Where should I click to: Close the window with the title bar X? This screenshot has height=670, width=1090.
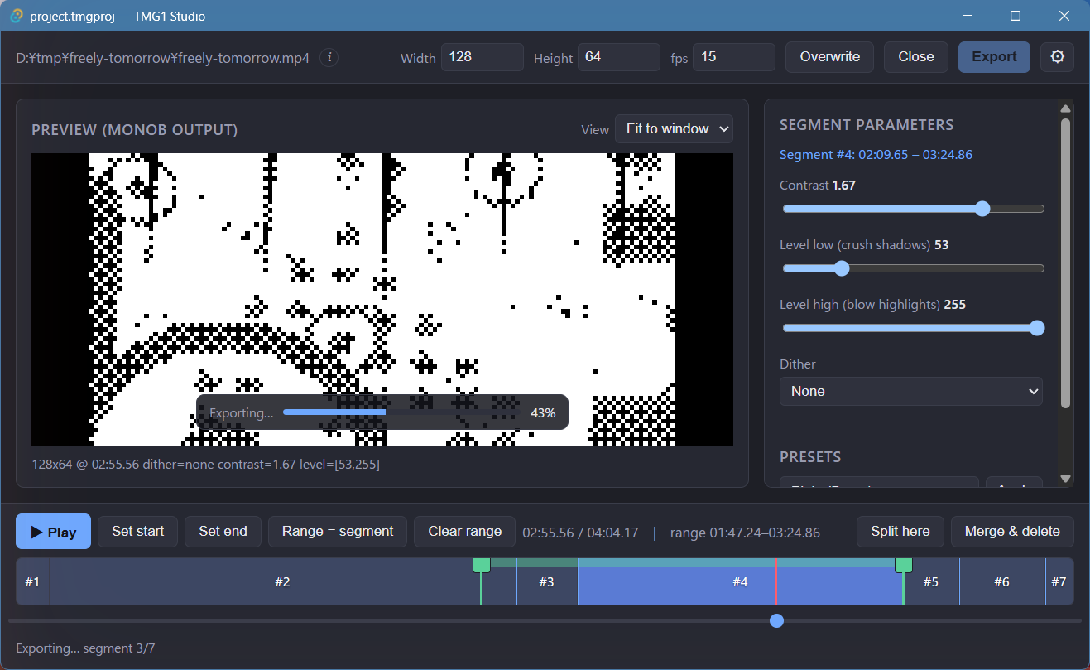[x=1064, y=16]
